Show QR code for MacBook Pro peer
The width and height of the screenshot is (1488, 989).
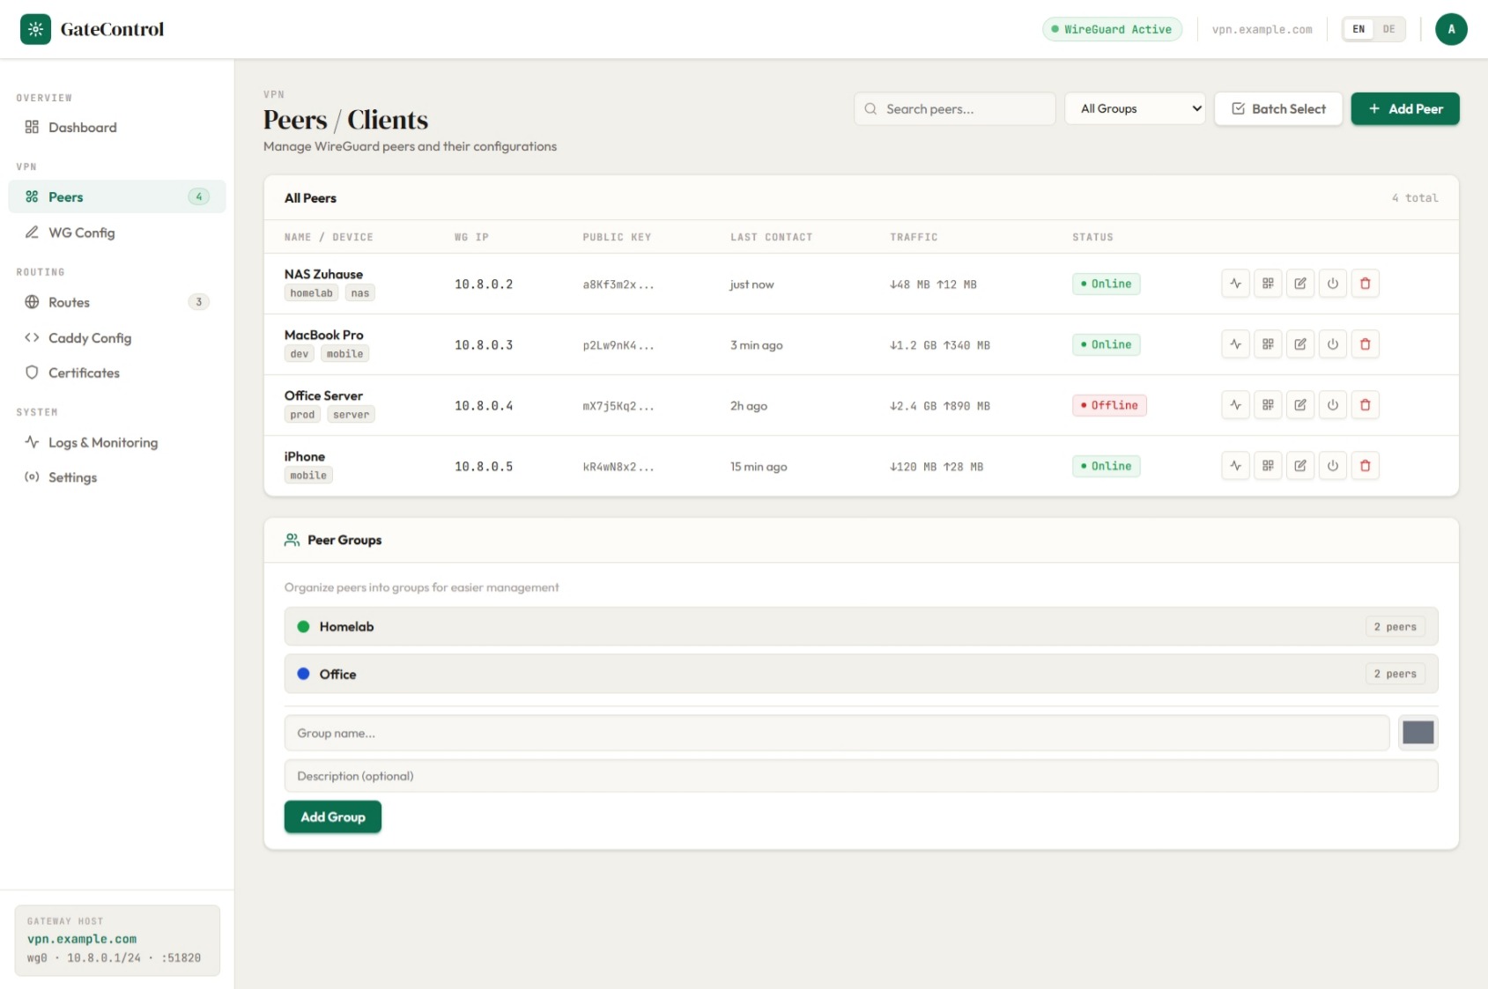(1268, 344)
